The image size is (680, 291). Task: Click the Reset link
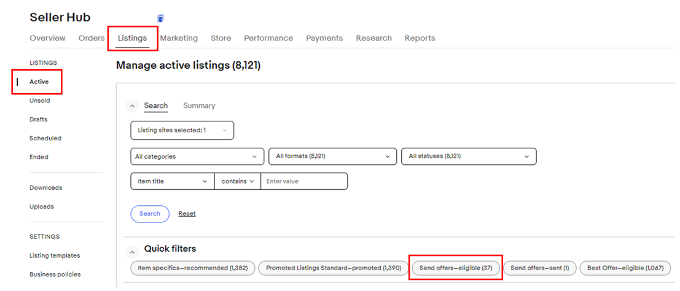pyautogui.click(x=187, y=214)
